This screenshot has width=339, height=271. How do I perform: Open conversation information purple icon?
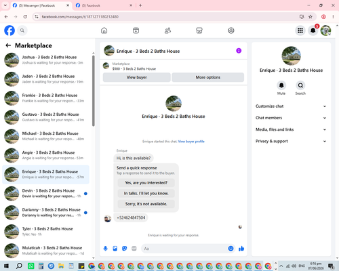[x=239, y=51]
